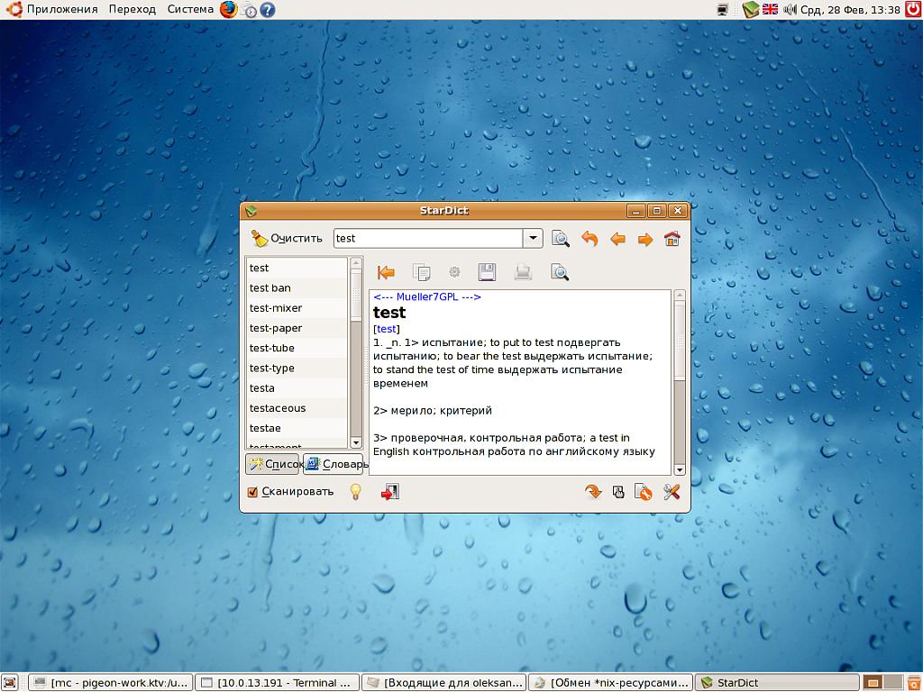
Task: Quit StarDict using the exit door icon
Action: click(x=389, y=491)
